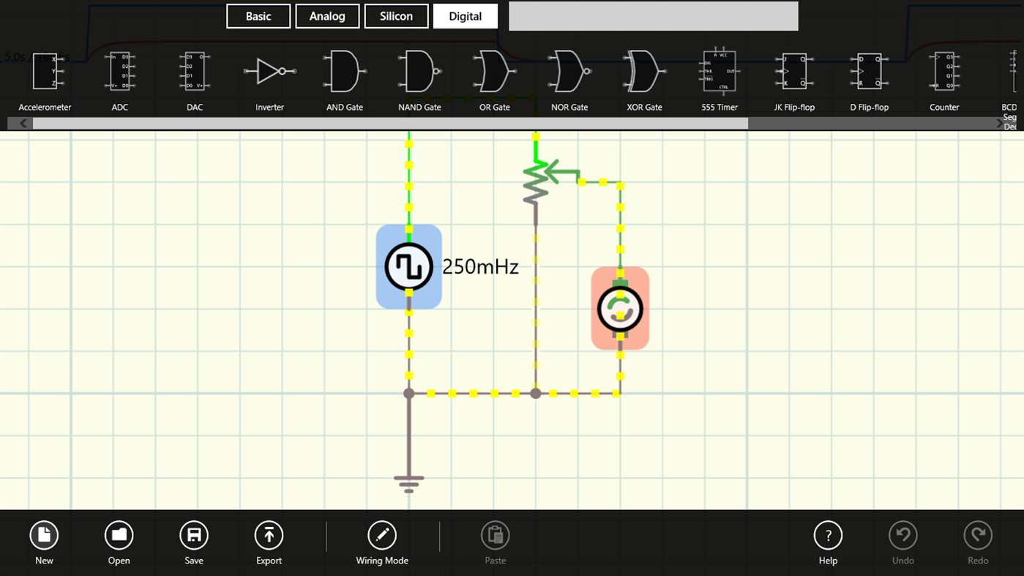Select the ADC component

pos(119,71)
